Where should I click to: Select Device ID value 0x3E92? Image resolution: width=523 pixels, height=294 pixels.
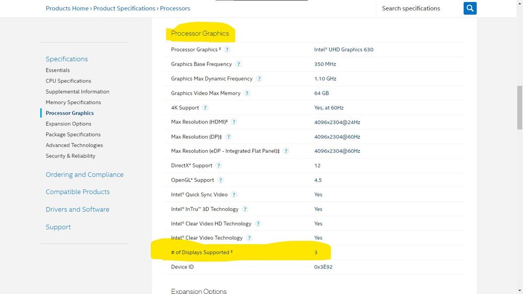pyautogui.click(x=323, y=267)
